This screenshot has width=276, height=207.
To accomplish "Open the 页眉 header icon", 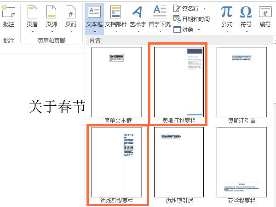I will coord(32,12).
